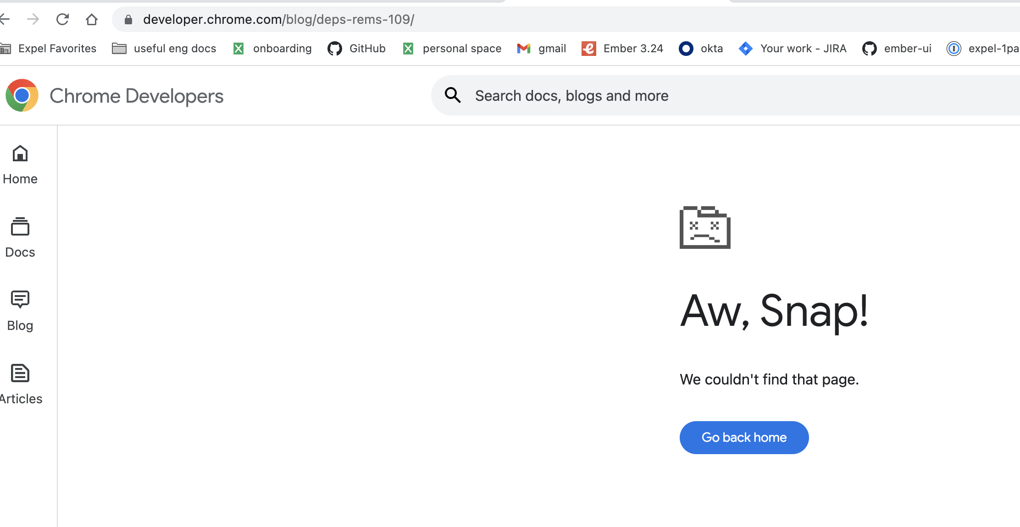The image size is (1020, 527).
Task: Open the okta bookmark
Action: coord(700,48)
